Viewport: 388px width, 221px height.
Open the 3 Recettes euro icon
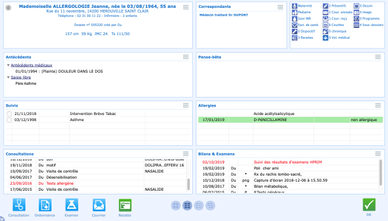(x=295, y=38)
